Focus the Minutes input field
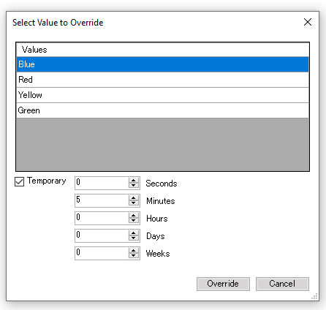The height and width of the screenshot is (310, 326). (x=102, y=200)
